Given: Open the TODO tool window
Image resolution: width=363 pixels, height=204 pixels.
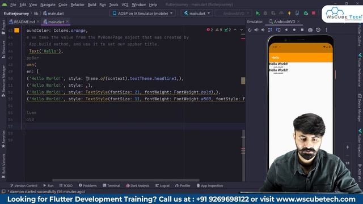Looking at the screenshot, I should coord(66,185).
